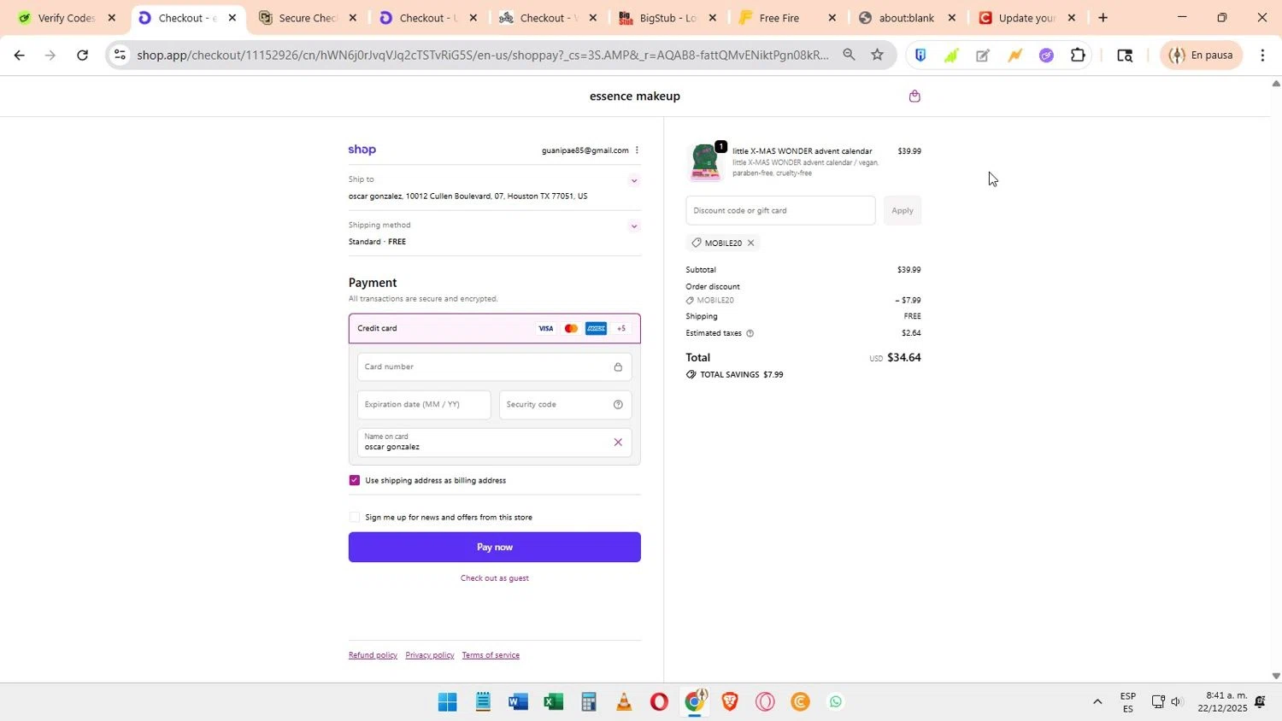
Task: Close the Free Fire tab
Action: [832, 18]
